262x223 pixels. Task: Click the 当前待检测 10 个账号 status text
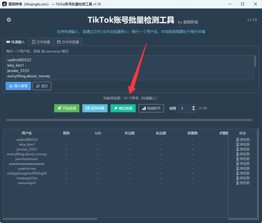tap(130, 98)
